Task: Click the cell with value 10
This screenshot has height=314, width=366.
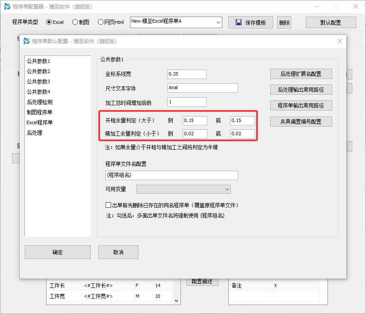Action: 162,296
